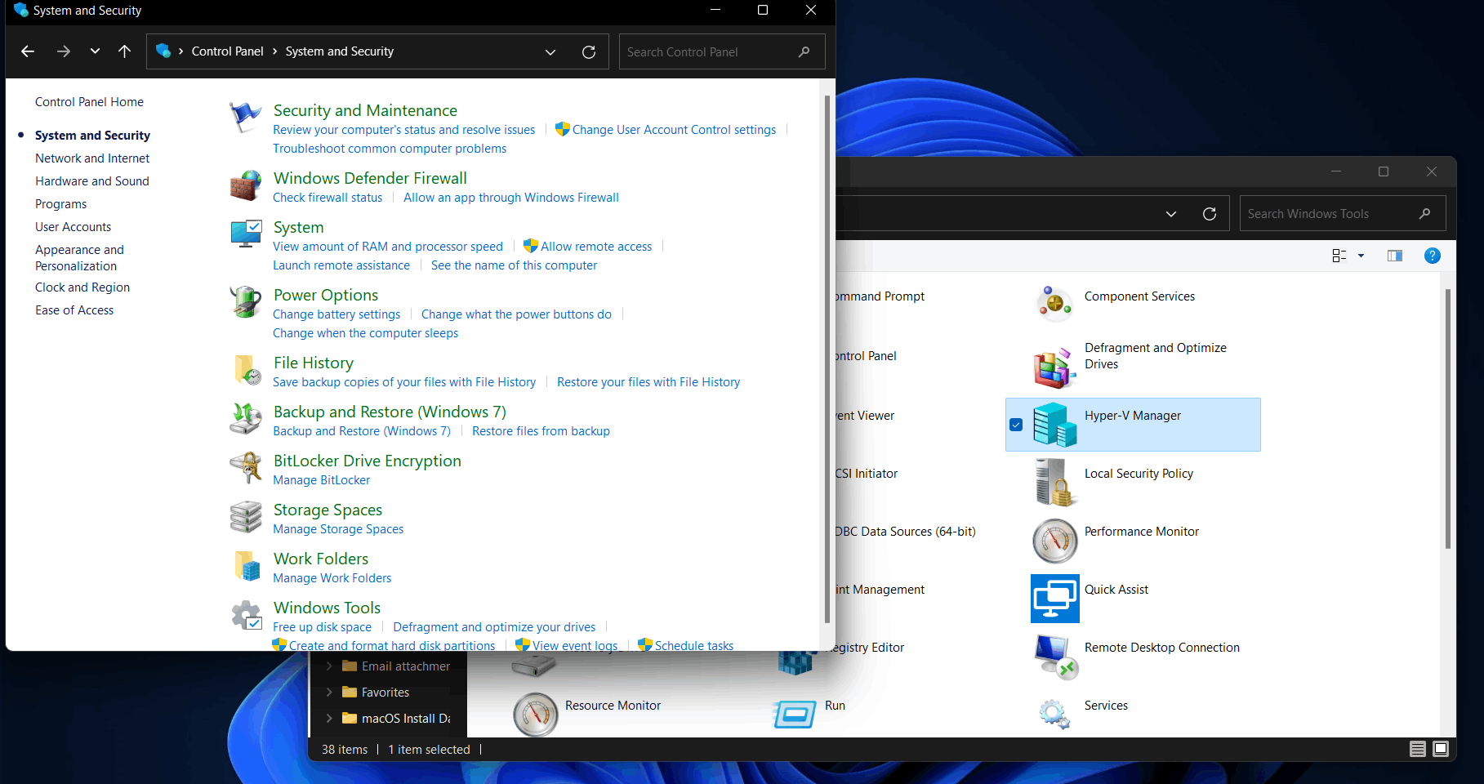Expand the Favorites folder in tree
This screenshot has width=1484, height=784.
pos(329,693)
